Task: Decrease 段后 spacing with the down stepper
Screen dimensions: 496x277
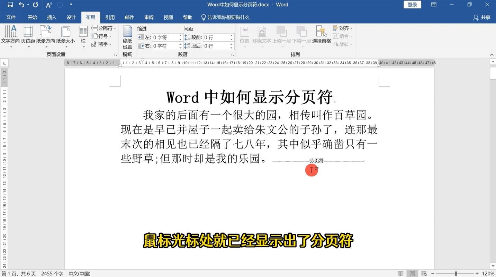Action: (x=232, y=47)
